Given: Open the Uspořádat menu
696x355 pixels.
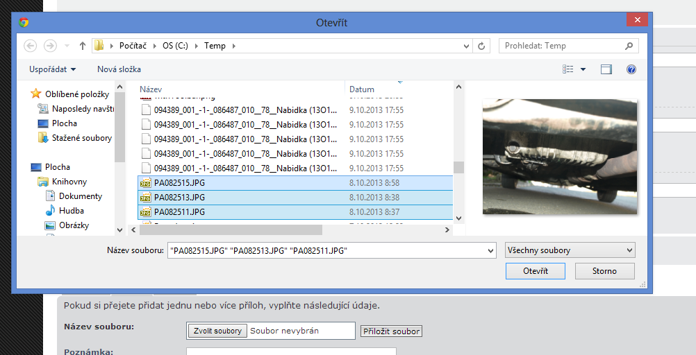Looking at the screenshot, I should (x=52, y=69).
